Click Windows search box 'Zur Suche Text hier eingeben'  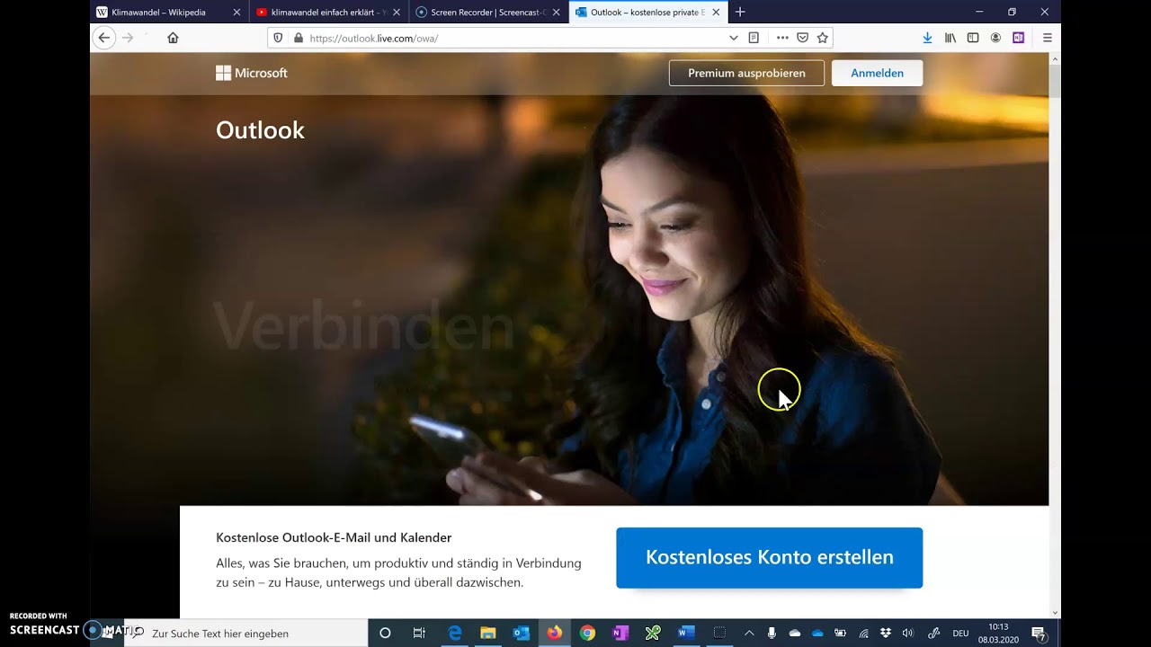click(247, 634)
